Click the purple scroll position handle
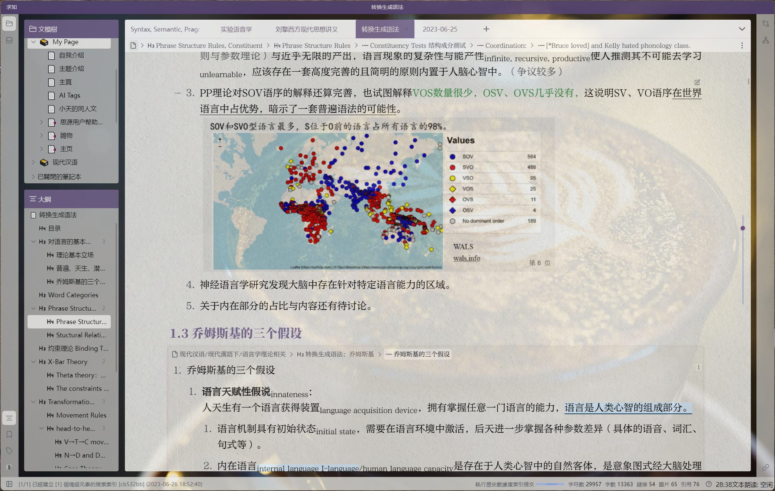Image resolution: width=775 pixels, height=491 pixels. coord(743,228)
